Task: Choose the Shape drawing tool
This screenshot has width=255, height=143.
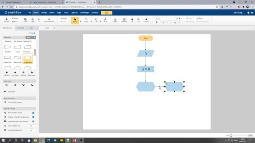Action: click(x=86, y=20)
